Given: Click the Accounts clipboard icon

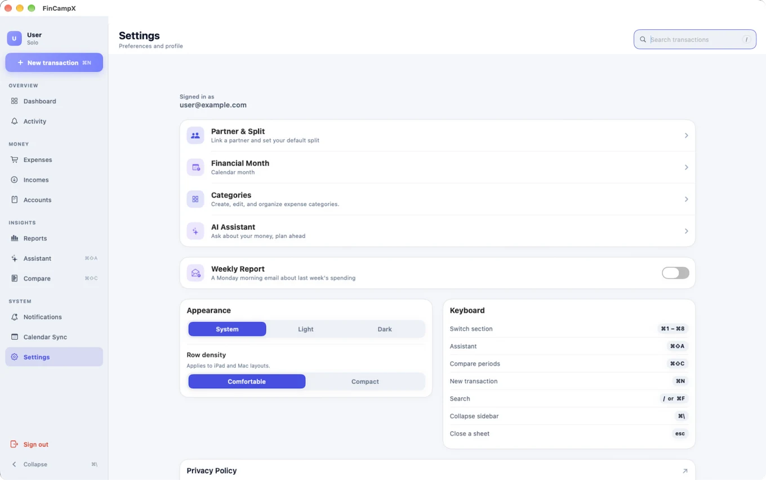Looking at the screenshot, I should click(15, 200).
